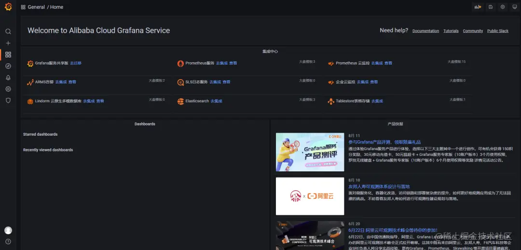Click the Prometheus 云监控 service icon
Screen dimensions: 521x250
[x=331, y=64]
